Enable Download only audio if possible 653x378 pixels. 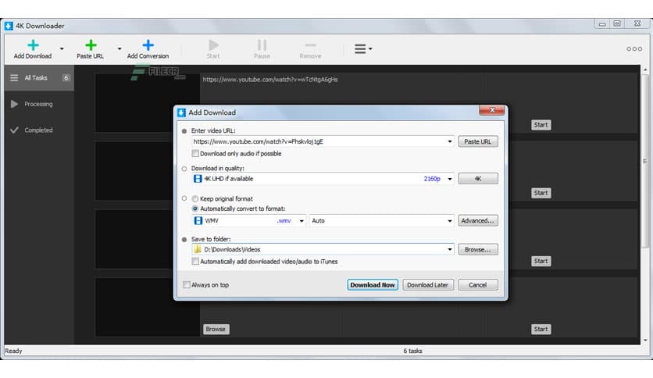coord(195,154)
